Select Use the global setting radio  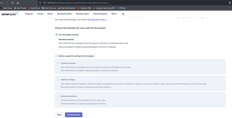tap(56, 35)
